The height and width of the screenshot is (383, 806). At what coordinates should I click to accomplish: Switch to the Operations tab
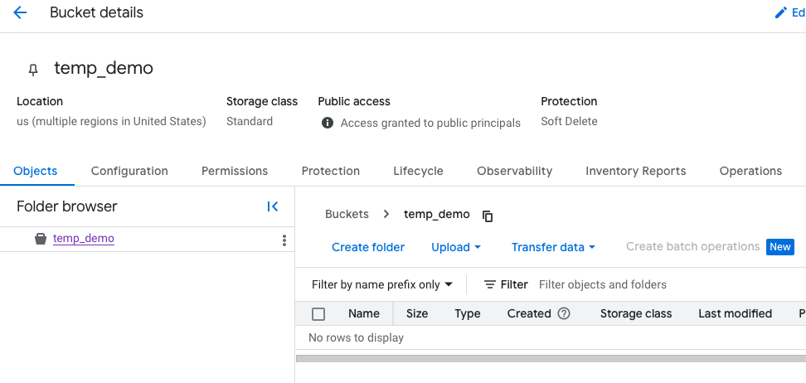tap(750, 171)
